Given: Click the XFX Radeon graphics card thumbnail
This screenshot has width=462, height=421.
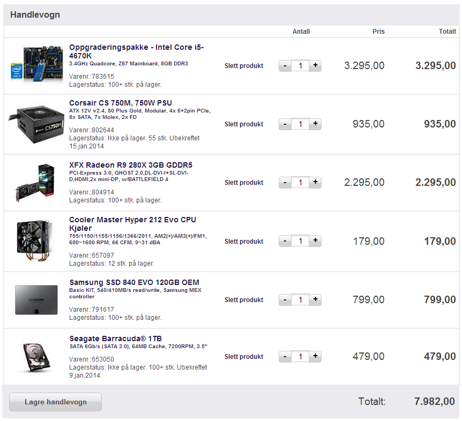Looking at the screenshot, I should tap(35, 183).
